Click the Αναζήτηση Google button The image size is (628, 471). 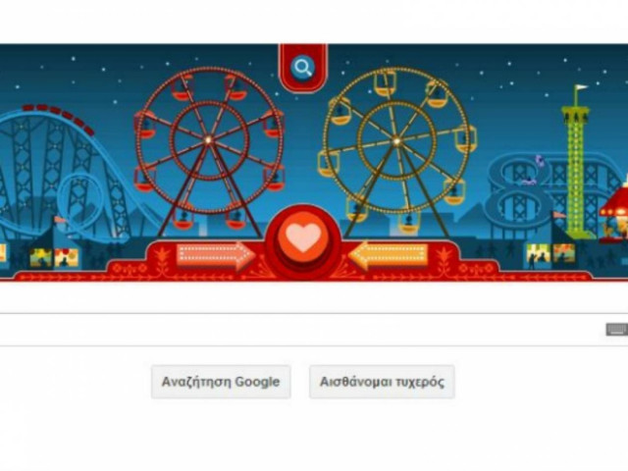tap(221, 382)
